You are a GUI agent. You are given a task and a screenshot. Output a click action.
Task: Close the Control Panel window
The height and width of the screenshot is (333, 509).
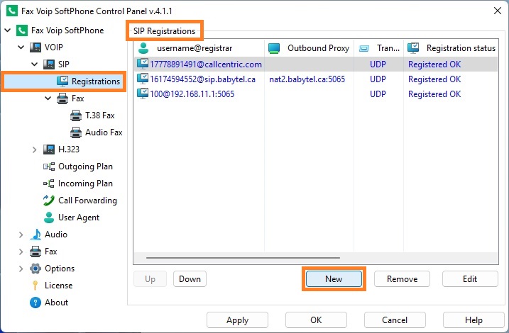tap(498, 11)
